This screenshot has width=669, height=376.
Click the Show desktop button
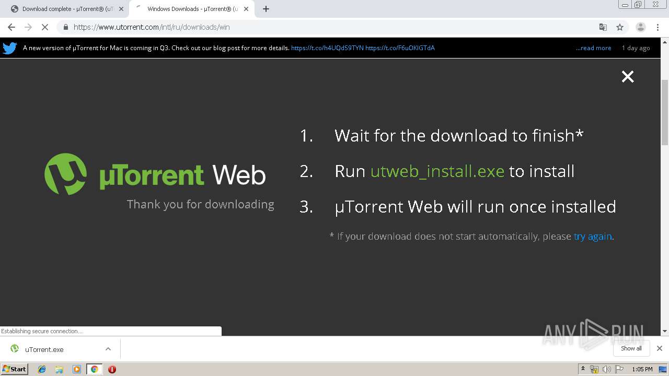[x=663, y=369]
